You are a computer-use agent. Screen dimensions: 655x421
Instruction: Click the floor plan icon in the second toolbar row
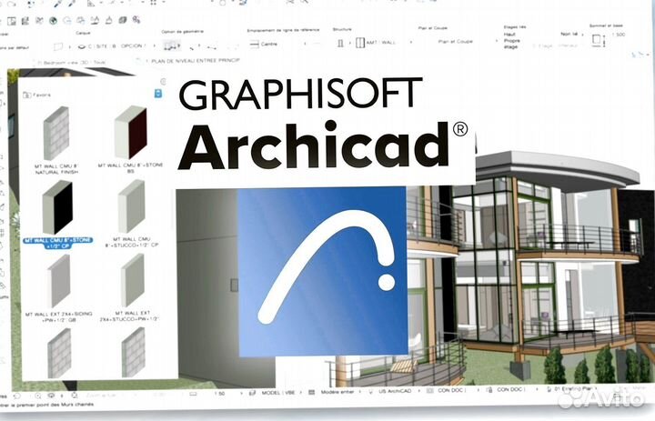pos(12,21)
